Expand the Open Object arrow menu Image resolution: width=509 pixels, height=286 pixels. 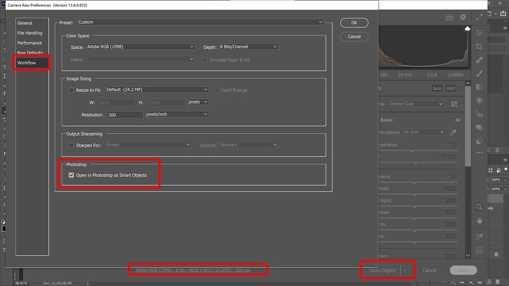point(405,270)
